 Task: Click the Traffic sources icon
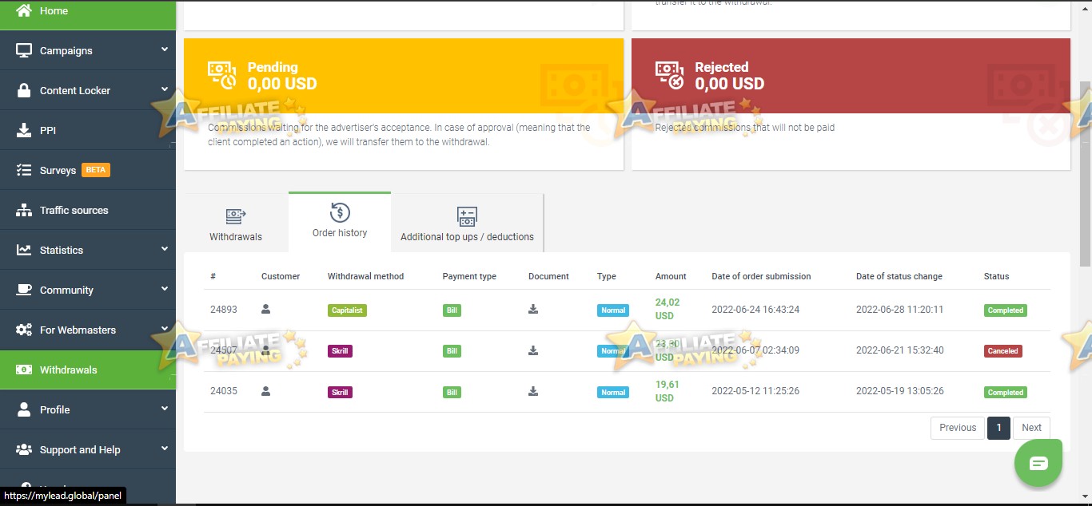point(22,209)
